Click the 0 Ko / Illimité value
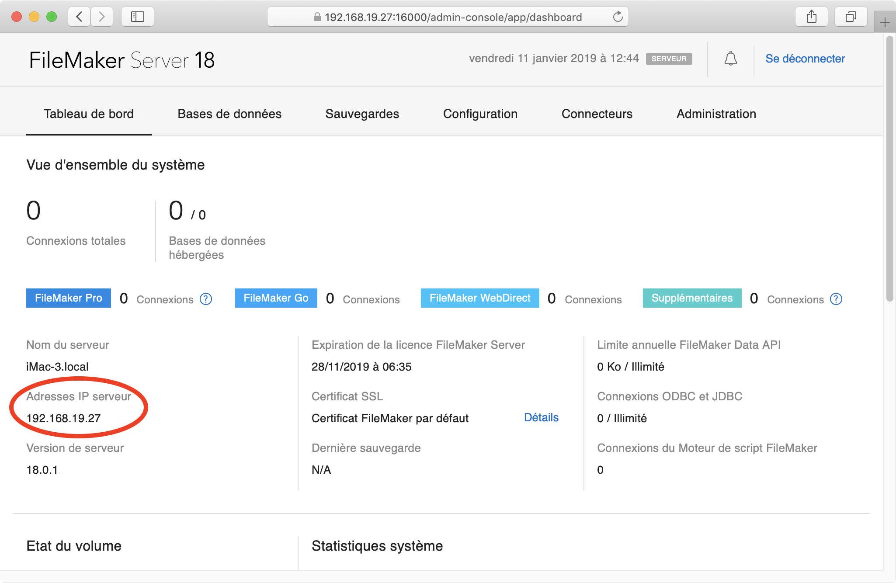This screenshot has width=896, height=583. 631,367
